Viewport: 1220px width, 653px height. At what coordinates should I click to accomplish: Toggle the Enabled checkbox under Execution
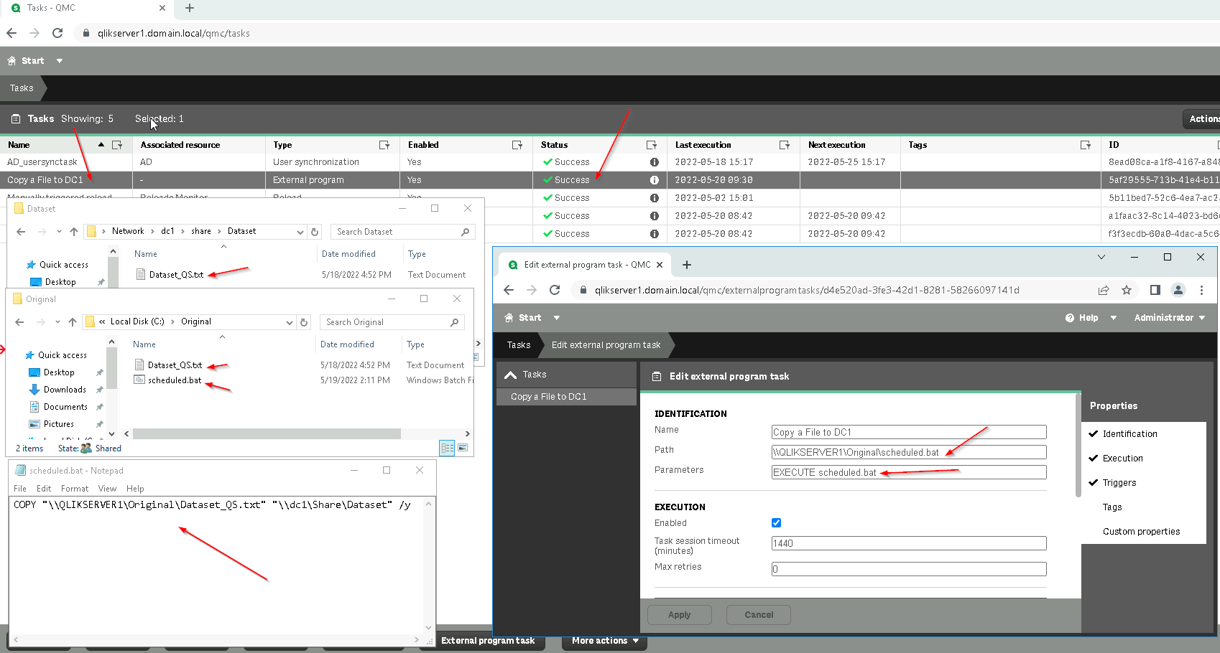tap(776, 523)
